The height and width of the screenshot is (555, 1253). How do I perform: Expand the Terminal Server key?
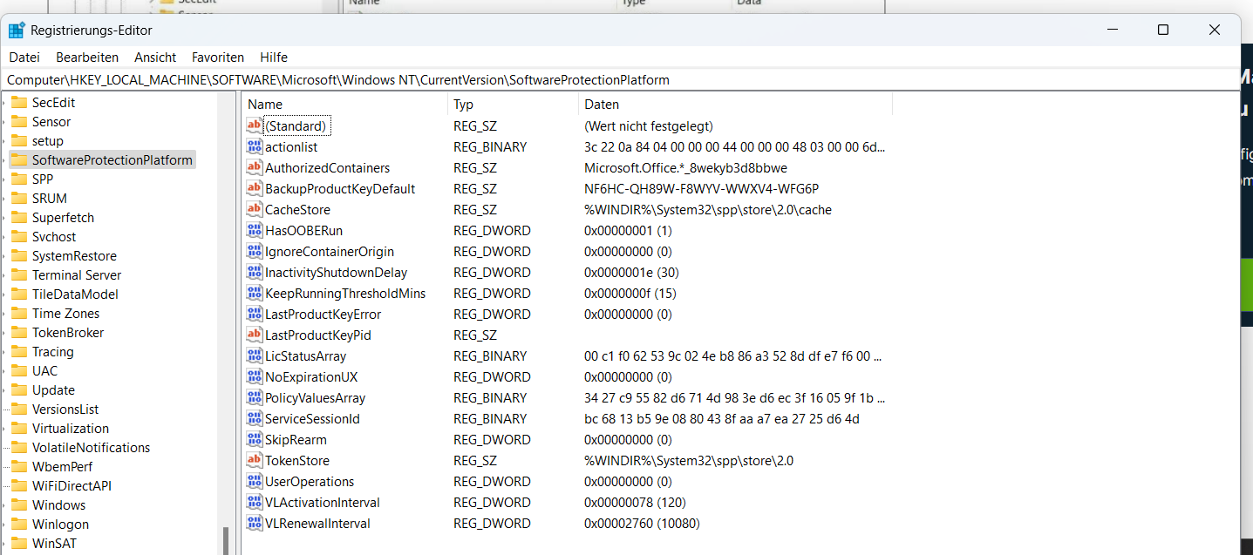[4, 275]
